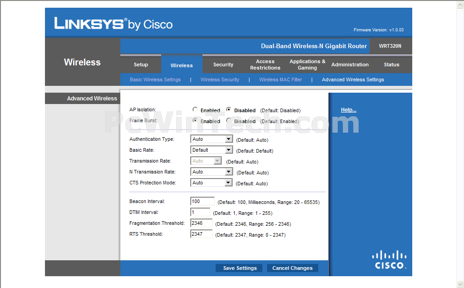Open Applications & Gaming tab
Viewport: 464px width, 288px height.
pos(307,65)
